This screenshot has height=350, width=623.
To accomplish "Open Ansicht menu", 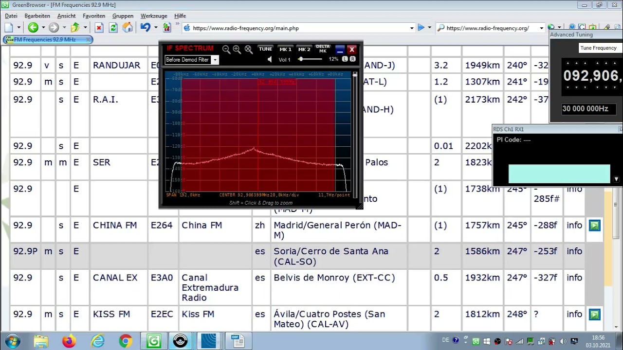I will 66,16.
